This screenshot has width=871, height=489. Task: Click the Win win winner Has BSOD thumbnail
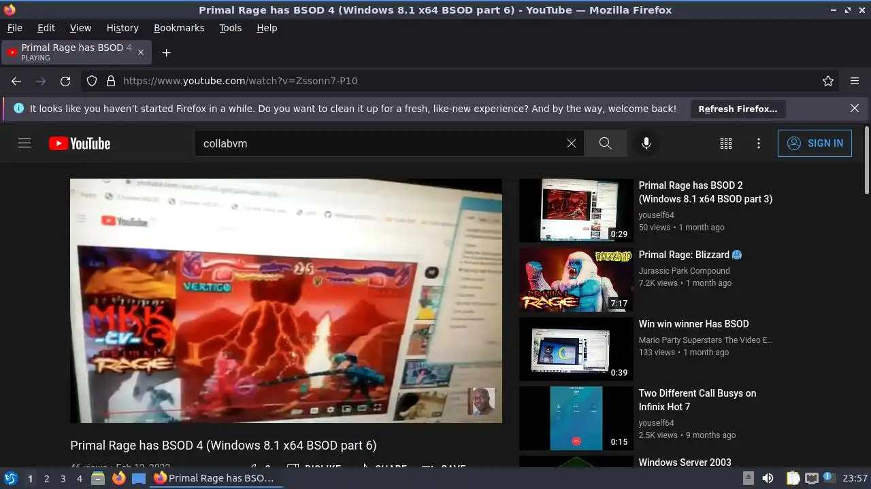(x=576, y=349)
